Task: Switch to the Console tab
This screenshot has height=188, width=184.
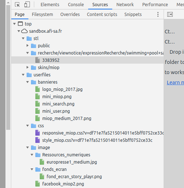Action: (76, 5)
